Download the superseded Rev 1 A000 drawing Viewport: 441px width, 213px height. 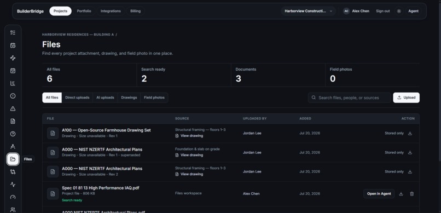pos(410,153)
